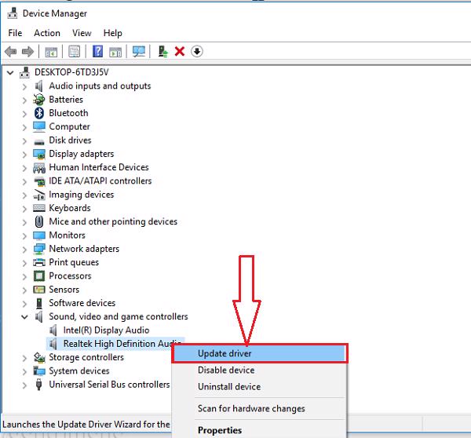Open the View menu

(x=82, y=33)
